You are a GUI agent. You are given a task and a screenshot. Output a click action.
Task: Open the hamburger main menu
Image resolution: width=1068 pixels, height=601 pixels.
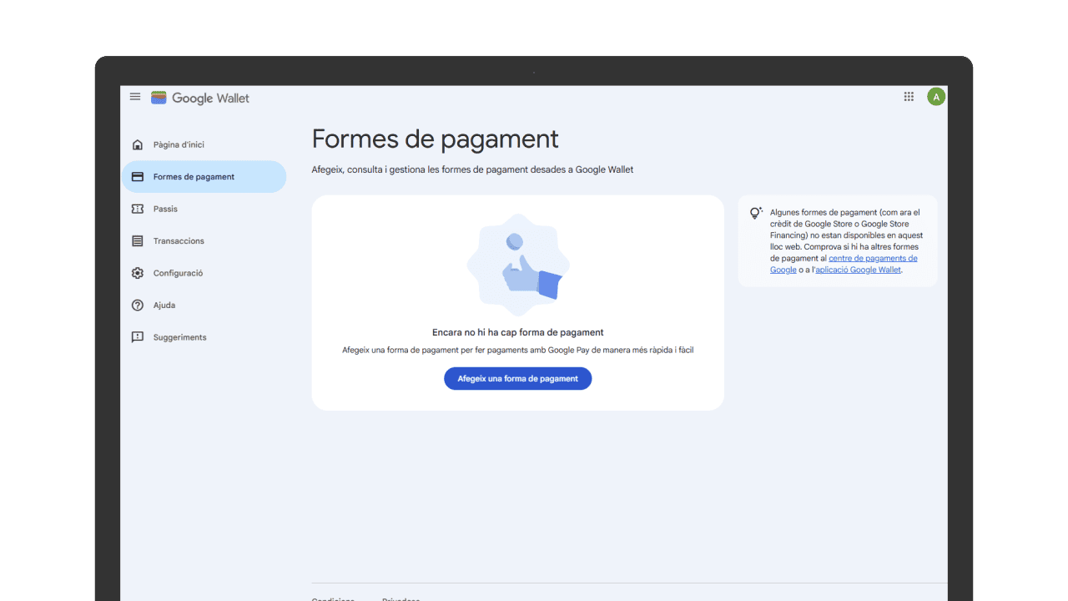(135, 97)
